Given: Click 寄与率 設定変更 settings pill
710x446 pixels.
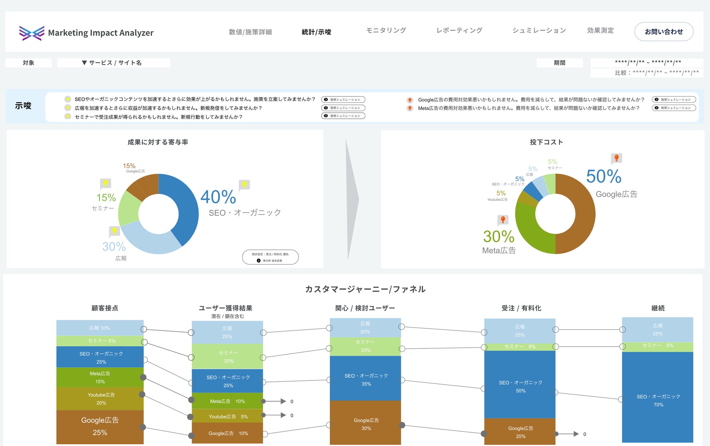Looking at the screenshot, I should pos(270,260).
